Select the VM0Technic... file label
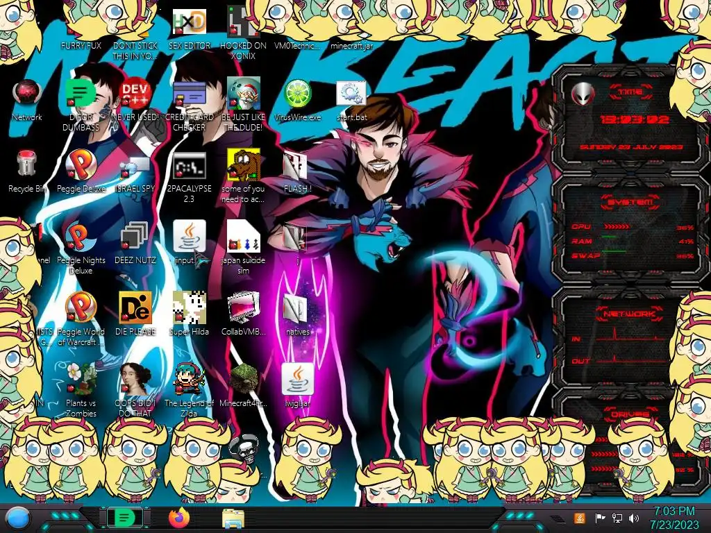The height and width of the screenshot is (533, 711). [x=297, y=46]
